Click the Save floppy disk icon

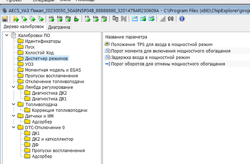(x=5, y=19)
